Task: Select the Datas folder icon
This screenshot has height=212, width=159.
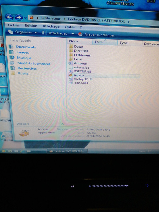Action: 71,46
